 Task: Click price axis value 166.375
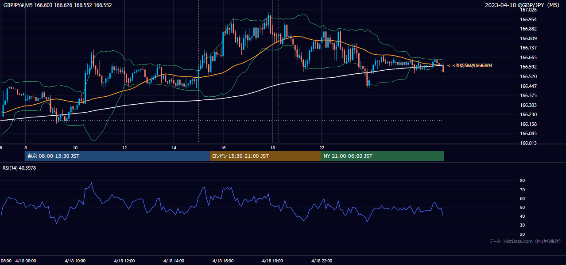[x=528, y=95]
